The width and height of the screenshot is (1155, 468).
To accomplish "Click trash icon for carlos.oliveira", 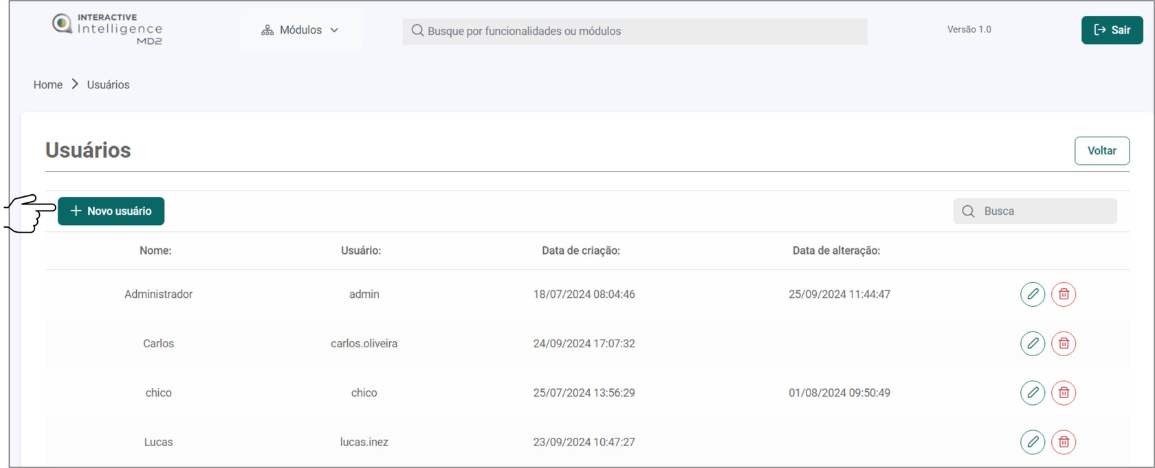I will pos(1063,344).
